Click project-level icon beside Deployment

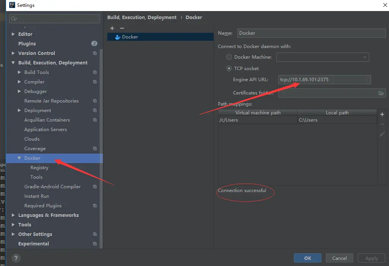[x=95, y=111]
